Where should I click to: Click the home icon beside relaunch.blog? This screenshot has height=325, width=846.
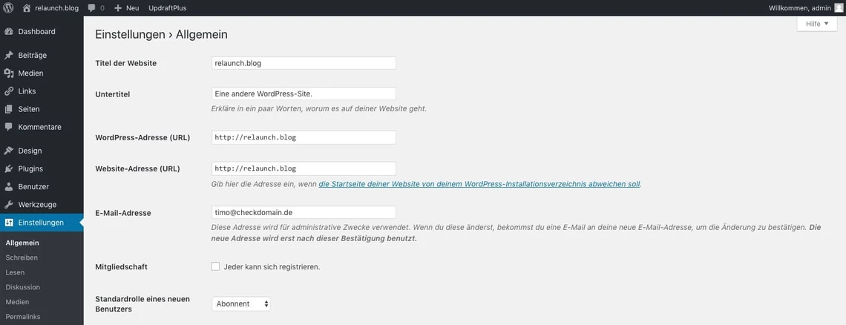(27, 7)
